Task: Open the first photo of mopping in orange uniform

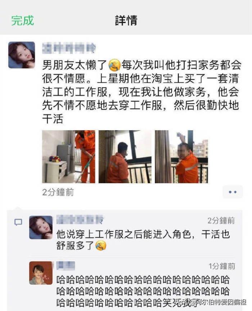Action: click(x=69, y=157)
